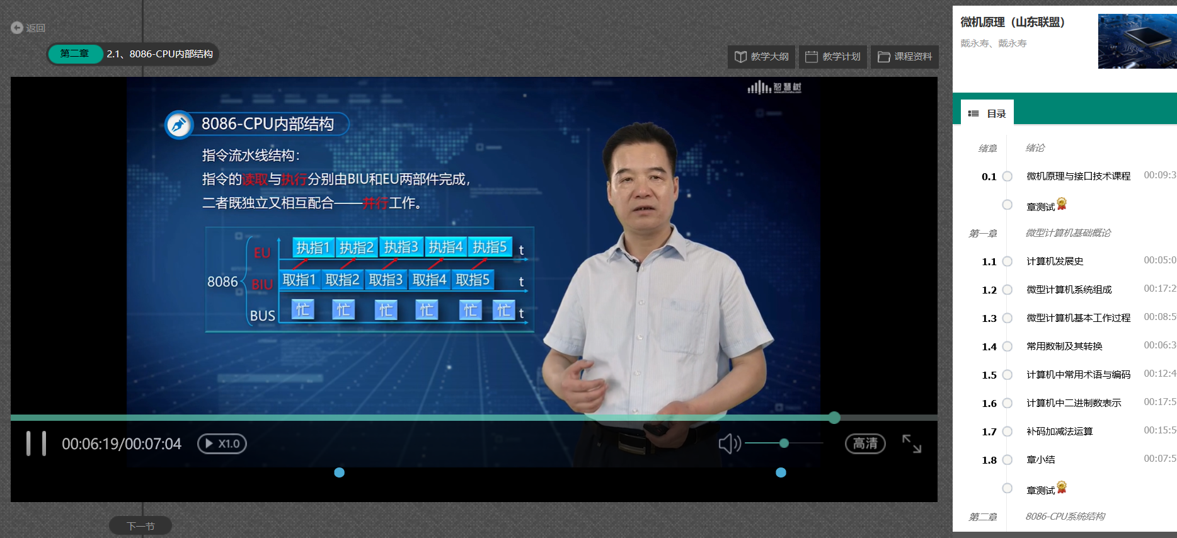Expand the 第二章 chapter label
The width and height of the screenshot is (1177, 538).
click(x=75, y=54)
